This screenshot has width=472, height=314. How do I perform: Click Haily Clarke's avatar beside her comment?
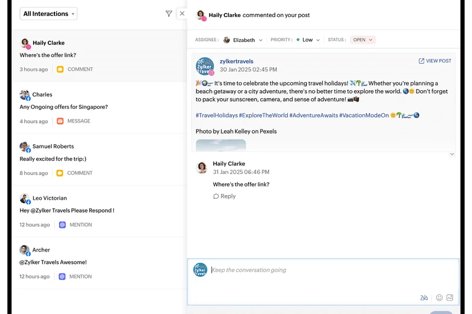[202, 168]
